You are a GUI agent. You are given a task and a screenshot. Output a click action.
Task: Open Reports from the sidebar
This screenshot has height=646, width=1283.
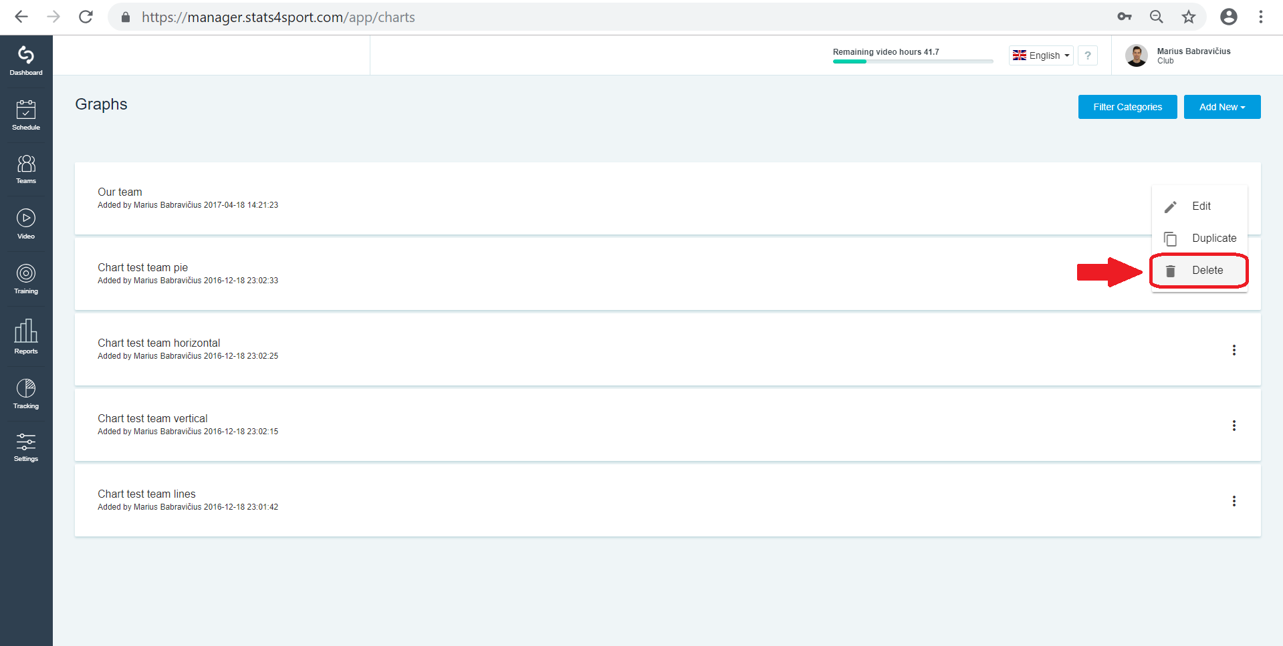click(x=26, y=336)
